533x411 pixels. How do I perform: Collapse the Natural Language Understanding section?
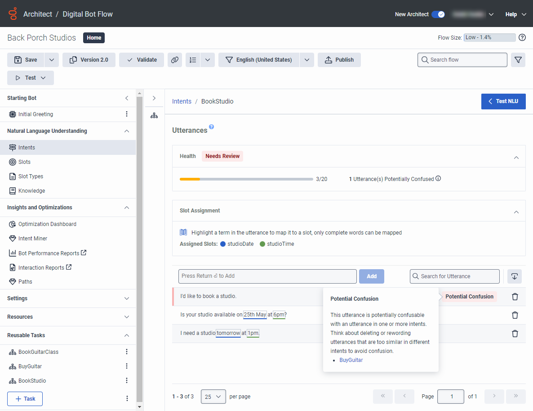tap(127, 131)
